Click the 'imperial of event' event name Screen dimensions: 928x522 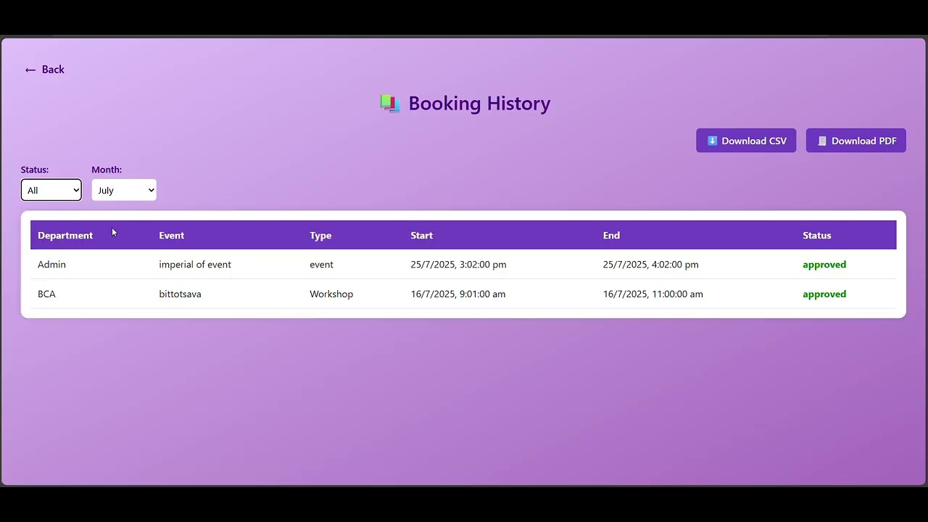[x=195, y=265]
